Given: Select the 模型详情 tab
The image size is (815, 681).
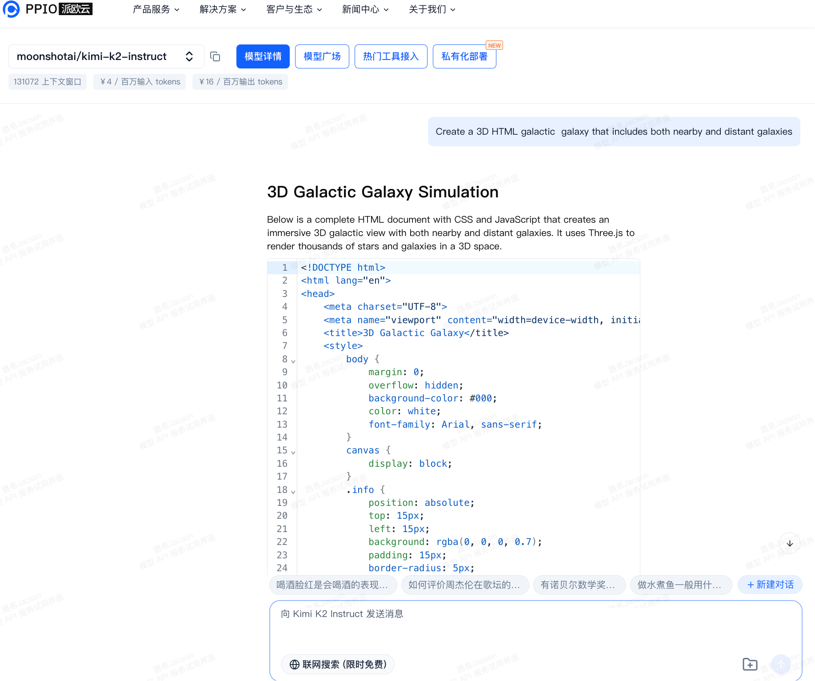Looking at the screenshot, I should (263, 56).
